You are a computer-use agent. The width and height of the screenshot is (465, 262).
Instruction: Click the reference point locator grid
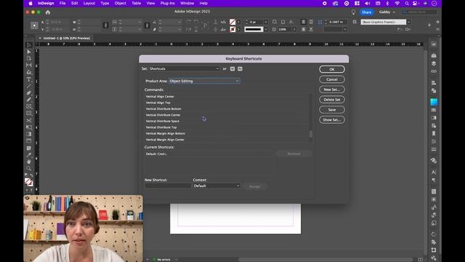(x=34, y=25)
